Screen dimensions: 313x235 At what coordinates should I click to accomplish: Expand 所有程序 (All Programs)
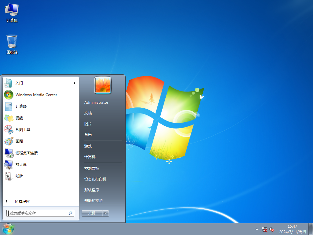point(23,201)
